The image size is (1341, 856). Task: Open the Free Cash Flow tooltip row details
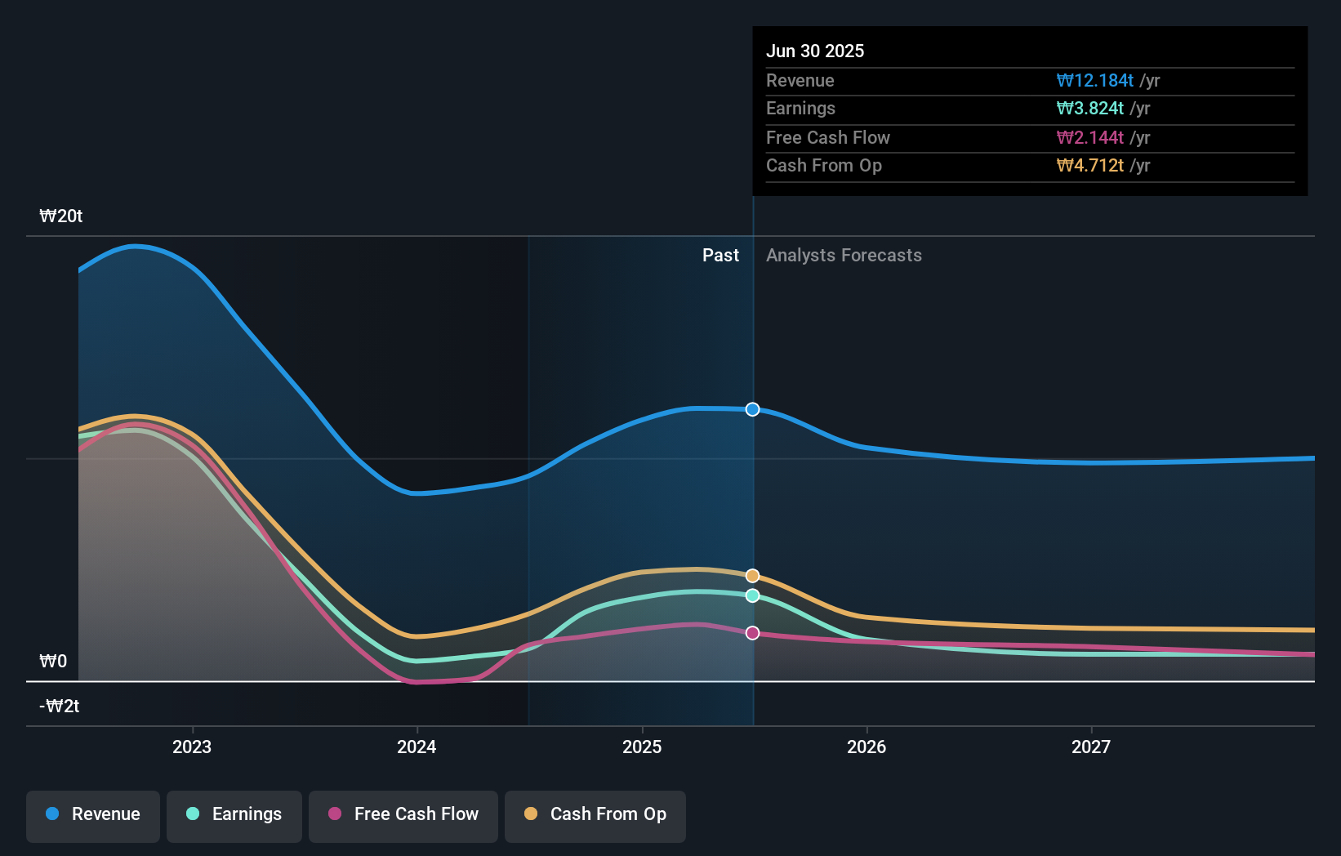(x=828, y=137)
